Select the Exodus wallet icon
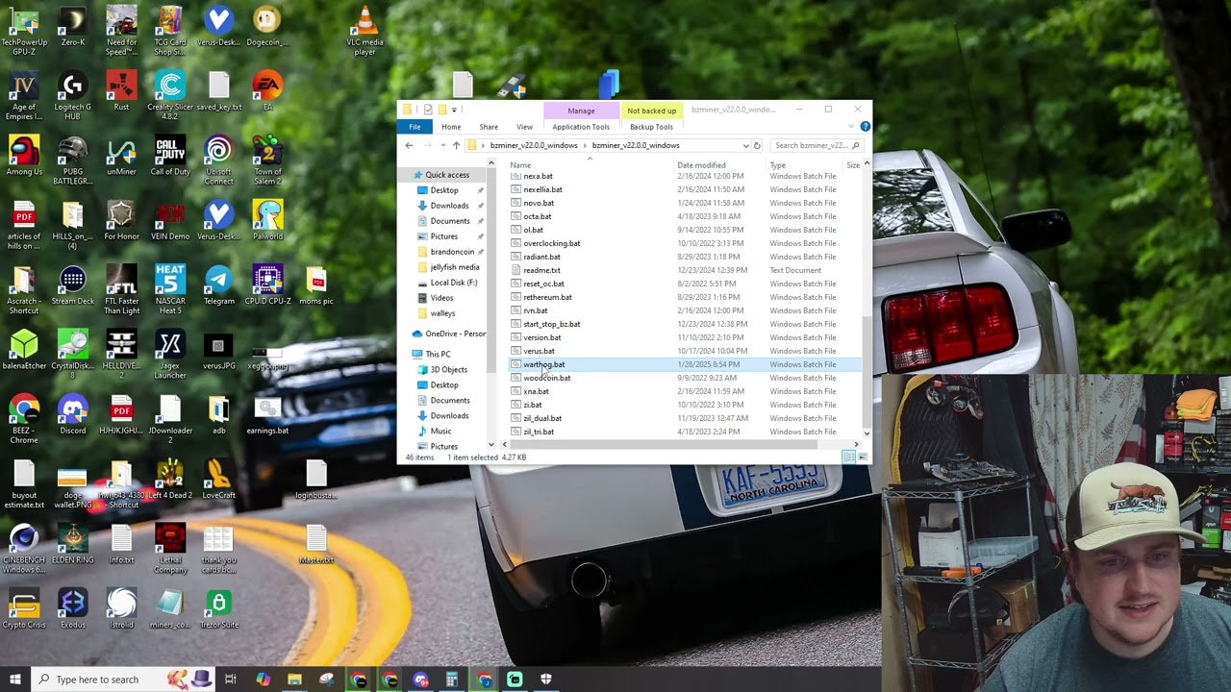The height and width of the screenshot is (692, 1231). (72, 608)
